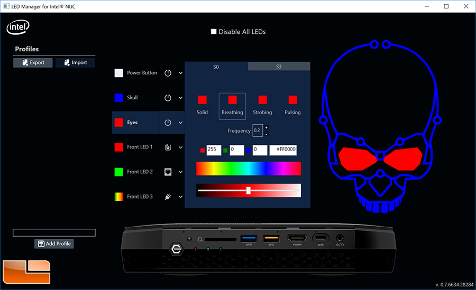Click the plug icon for Front LED 3
The image size is (476, 290).
pyautogui.click(x=168, y=197)
